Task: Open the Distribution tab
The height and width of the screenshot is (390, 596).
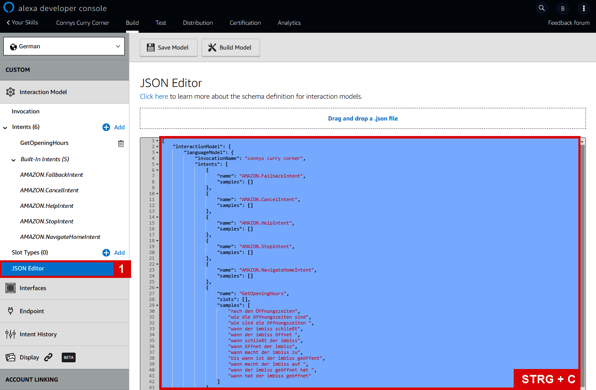Action: (198, 23)
